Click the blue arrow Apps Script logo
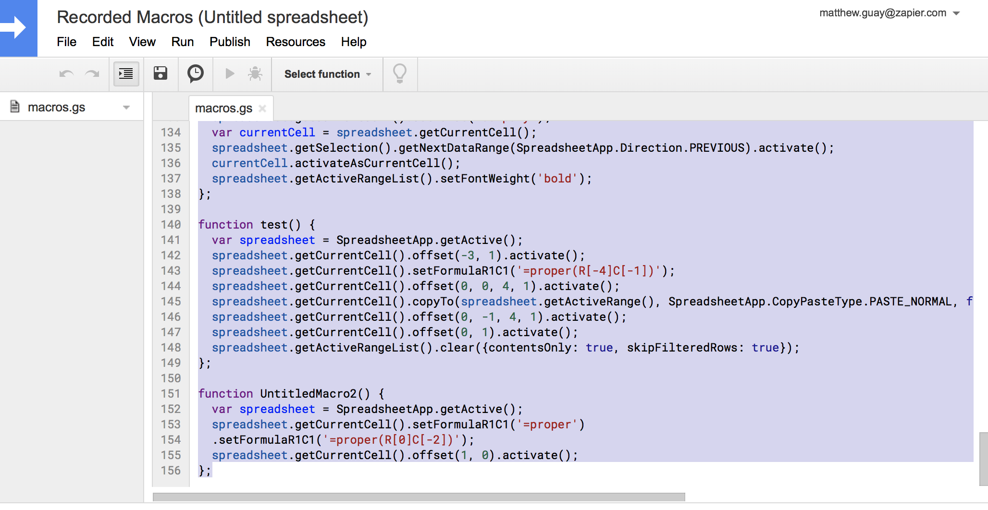 pos(18,28)
